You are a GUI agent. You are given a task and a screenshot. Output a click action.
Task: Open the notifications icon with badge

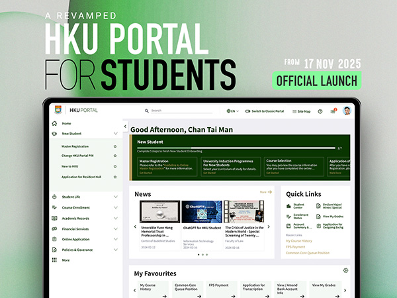(x=333, y=111)
